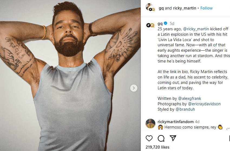230x151 pixels.
Task: Follow the gq and ricky_martin accounts
Action: click(206, 8)
